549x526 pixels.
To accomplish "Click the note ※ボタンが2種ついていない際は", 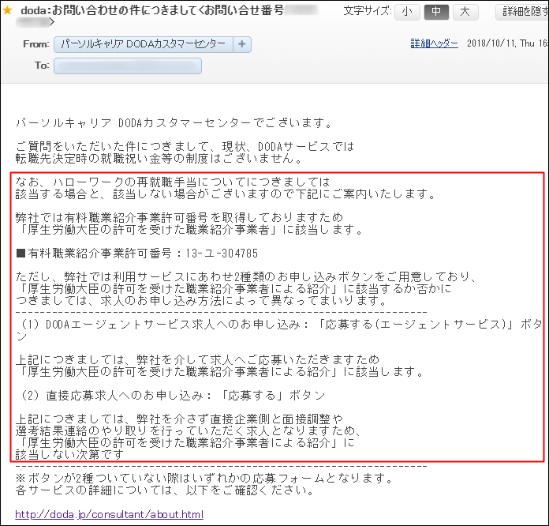I will [204, 479].
